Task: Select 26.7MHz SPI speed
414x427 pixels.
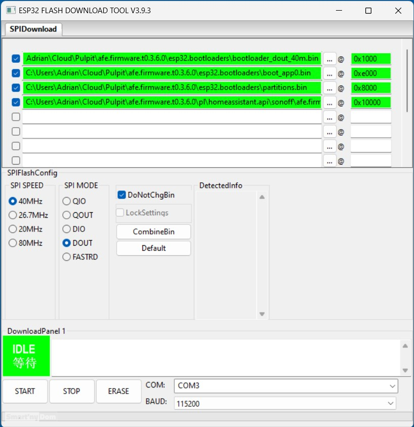Action: coord(28,215)
